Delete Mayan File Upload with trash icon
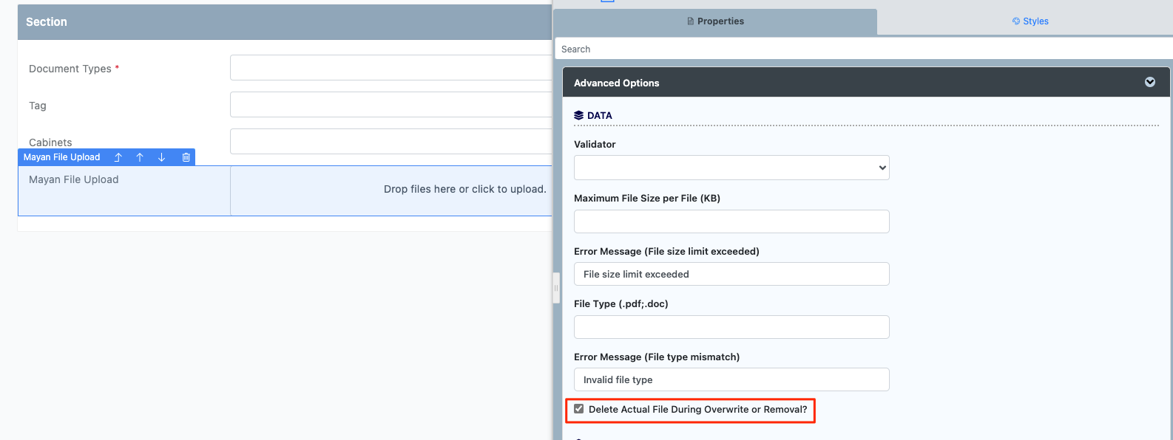This screenshot has width=1173, height=440. [x=186, y=157]
